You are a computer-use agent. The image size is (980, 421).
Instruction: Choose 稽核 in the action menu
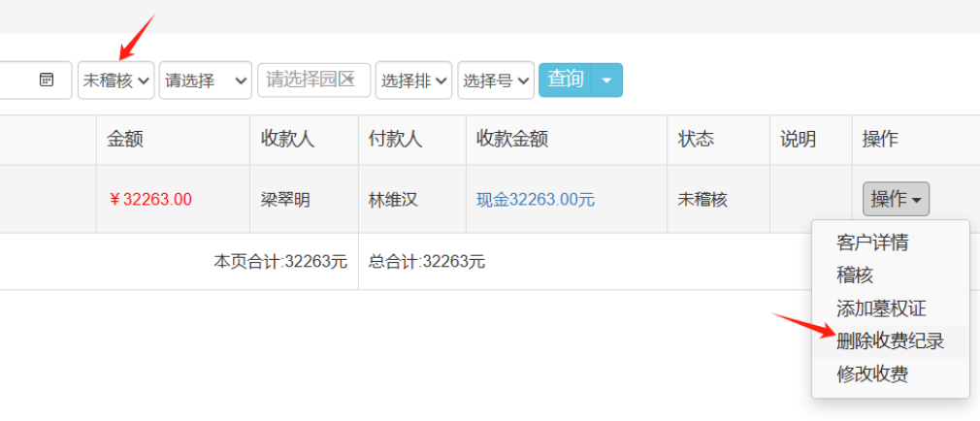click(x=855, y=275)
